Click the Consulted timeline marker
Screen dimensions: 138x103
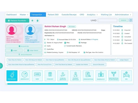click(x=122, y=37)
